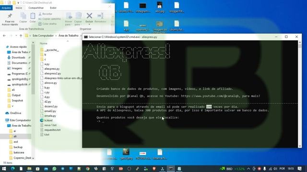Click the cmd.exe taskbar button
Screen dimensions: 307x172
point(171,169)
